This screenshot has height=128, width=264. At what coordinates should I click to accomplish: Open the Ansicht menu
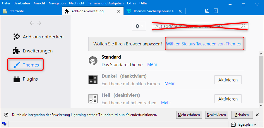39,3
